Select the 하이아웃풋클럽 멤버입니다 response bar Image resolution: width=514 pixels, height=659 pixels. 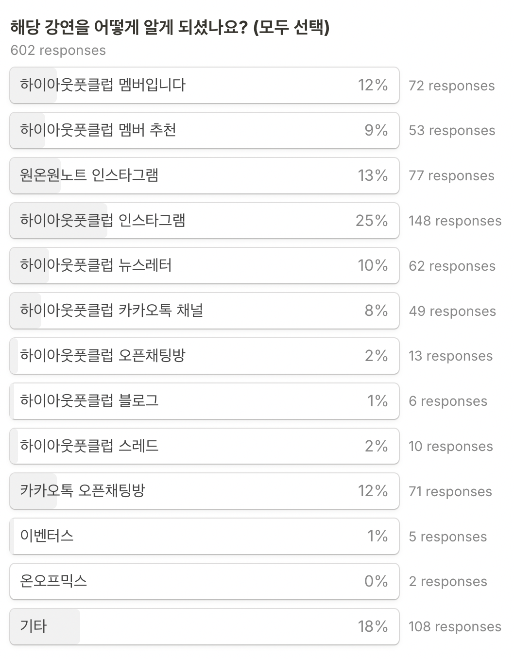(x=204, y=85)
